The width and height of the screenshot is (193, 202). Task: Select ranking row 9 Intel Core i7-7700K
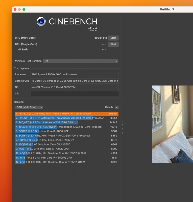tap(67, 149)
